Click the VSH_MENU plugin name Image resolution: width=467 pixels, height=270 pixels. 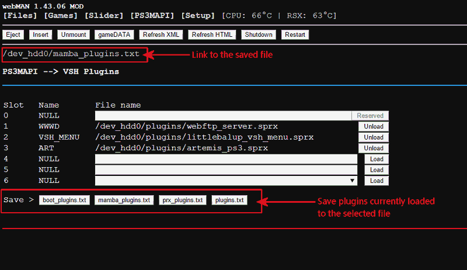pos(59,137)
